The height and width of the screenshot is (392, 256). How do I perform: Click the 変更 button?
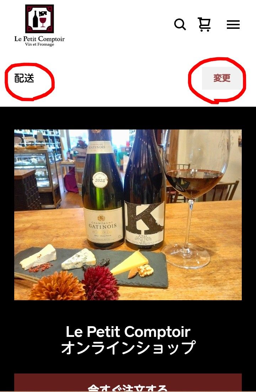(x=222, y=78)
